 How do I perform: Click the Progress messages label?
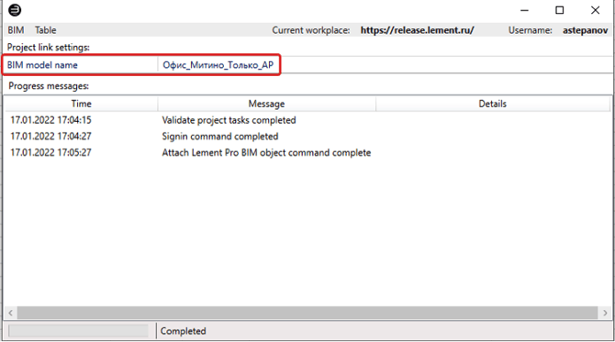(49, 86)
